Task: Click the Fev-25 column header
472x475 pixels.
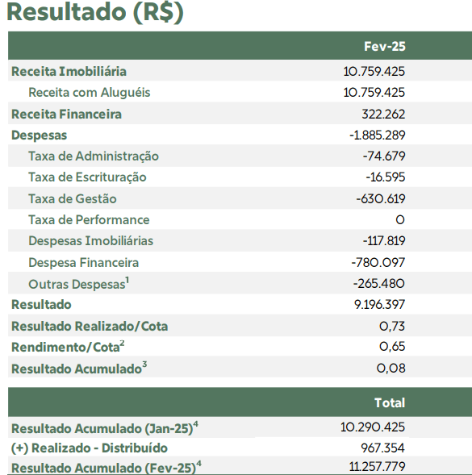Action: click(384, 46)
